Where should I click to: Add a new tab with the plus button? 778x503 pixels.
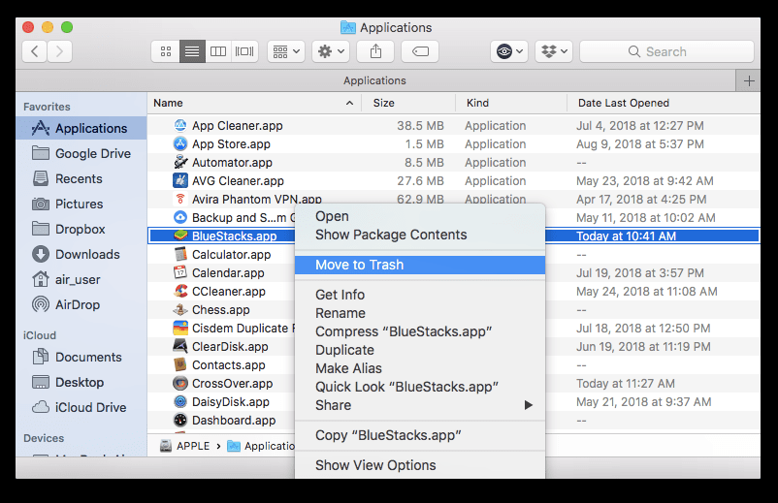[x=749, y=80]
